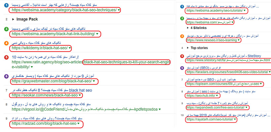
Task: Expand the Top stories section
Action: click(200, 48)
